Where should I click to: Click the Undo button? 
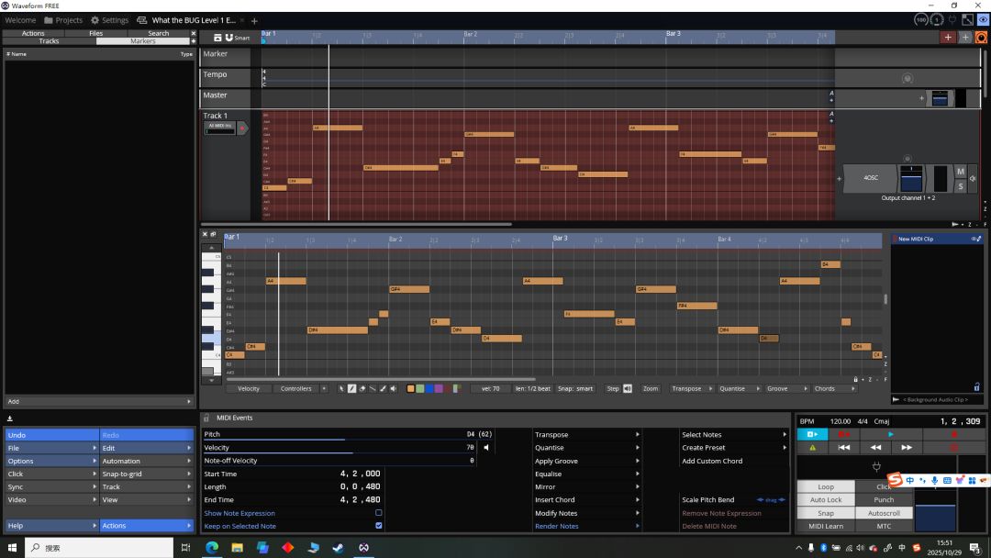click(50, 435)
